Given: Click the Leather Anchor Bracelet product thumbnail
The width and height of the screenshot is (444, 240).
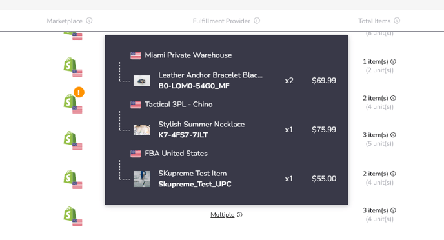Looking at the screenshot, I should (x=141, y=81).
